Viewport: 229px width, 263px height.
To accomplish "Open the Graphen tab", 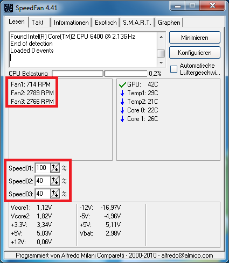I will pyautogui.click(x=169, y=23).
